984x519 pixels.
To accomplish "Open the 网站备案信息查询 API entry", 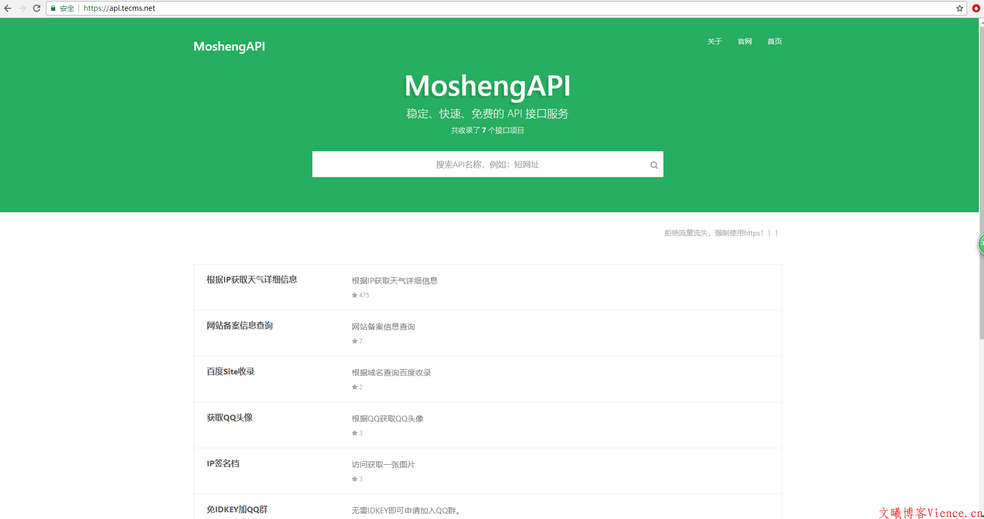I will click(240, 326).
